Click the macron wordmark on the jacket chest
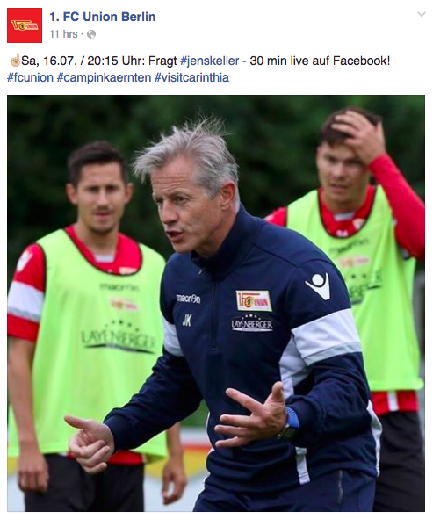This screenshot has height=519, width=433. pos(188,299)
